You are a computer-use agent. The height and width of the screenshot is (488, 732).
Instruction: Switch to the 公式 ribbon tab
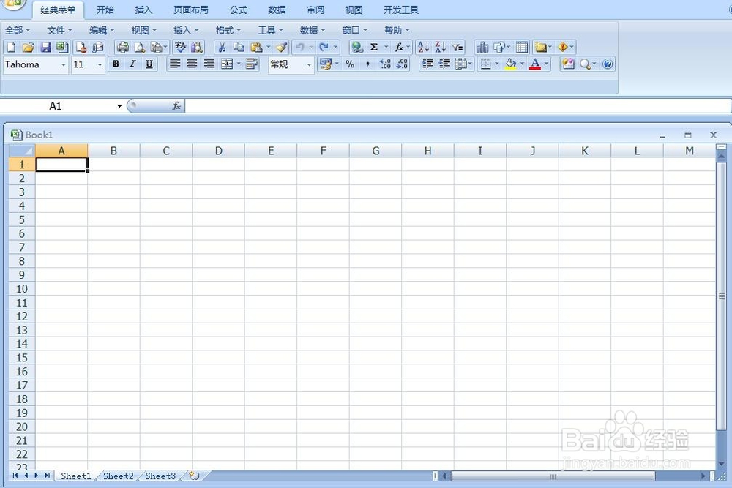pyautogui.click(x=239, y=10)
